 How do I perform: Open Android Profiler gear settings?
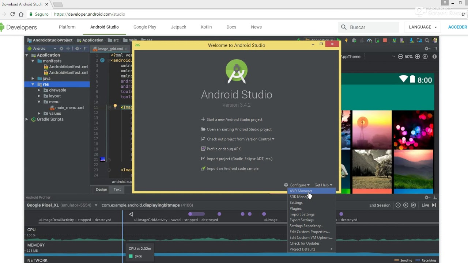427,197
